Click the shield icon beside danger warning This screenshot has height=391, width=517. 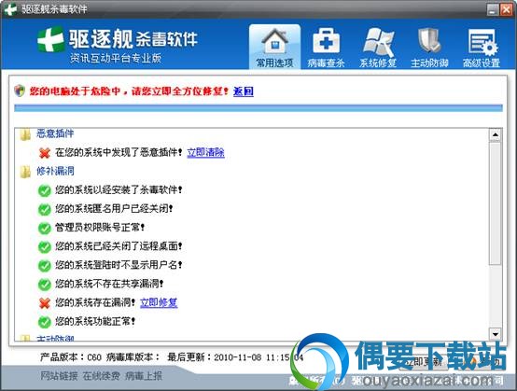click(x=20, y=91)
